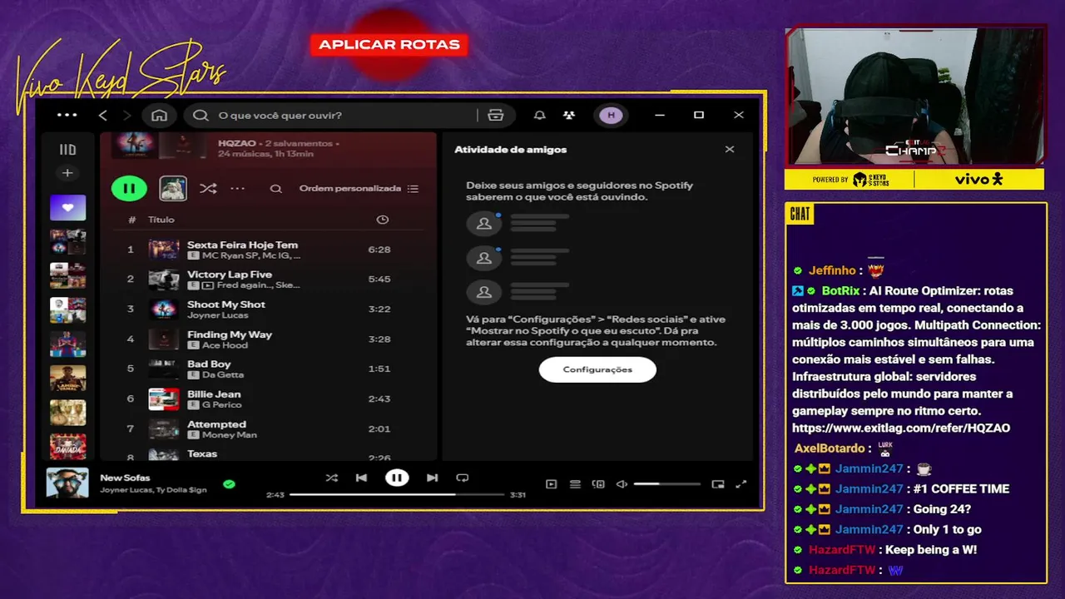Toggle repeat mode
This screenshot has width=1065, height=599.
[x=463, y=478]
